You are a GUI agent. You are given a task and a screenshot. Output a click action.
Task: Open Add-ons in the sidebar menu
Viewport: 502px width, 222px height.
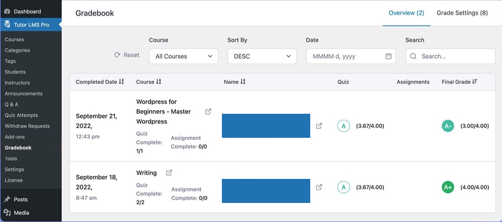point(15,137)
